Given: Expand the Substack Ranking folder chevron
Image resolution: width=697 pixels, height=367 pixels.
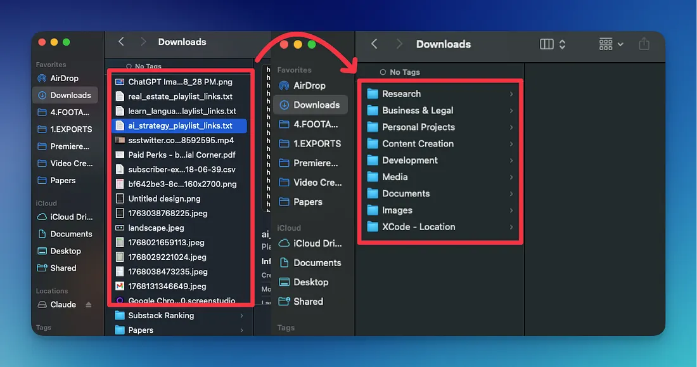Looking at the screenshot, I should [x=241, y=316].
